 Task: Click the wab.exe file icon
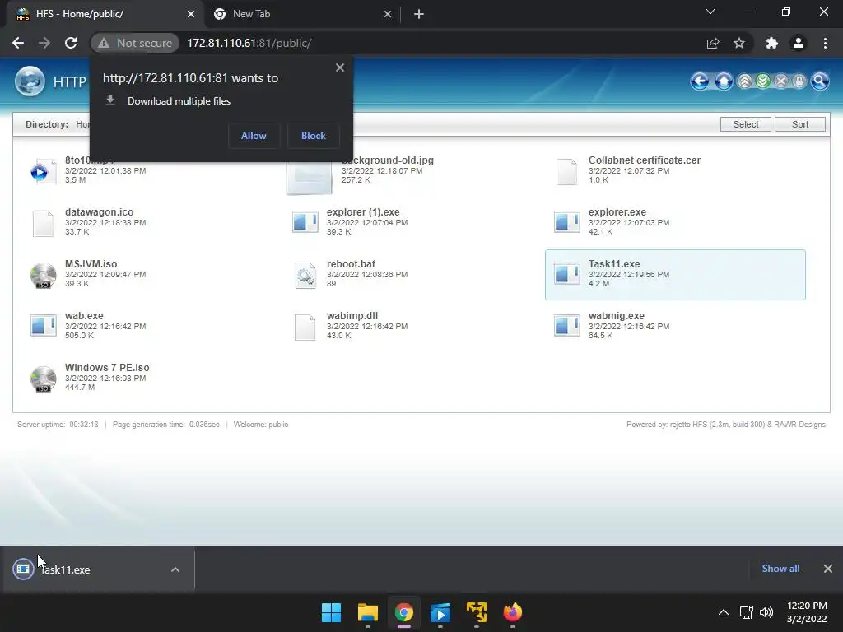click(43, 325)
